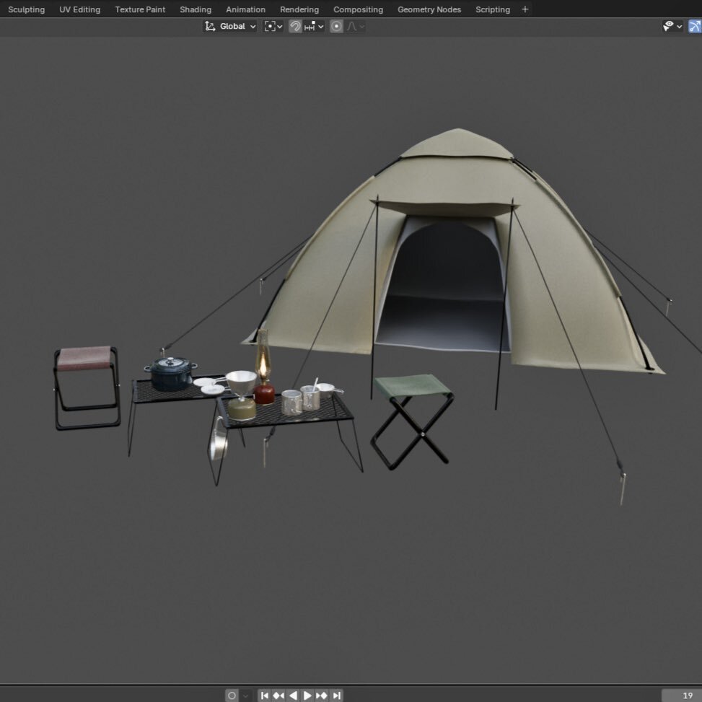Switch to the Sculpting workspace tab

[x=26, y=9]
